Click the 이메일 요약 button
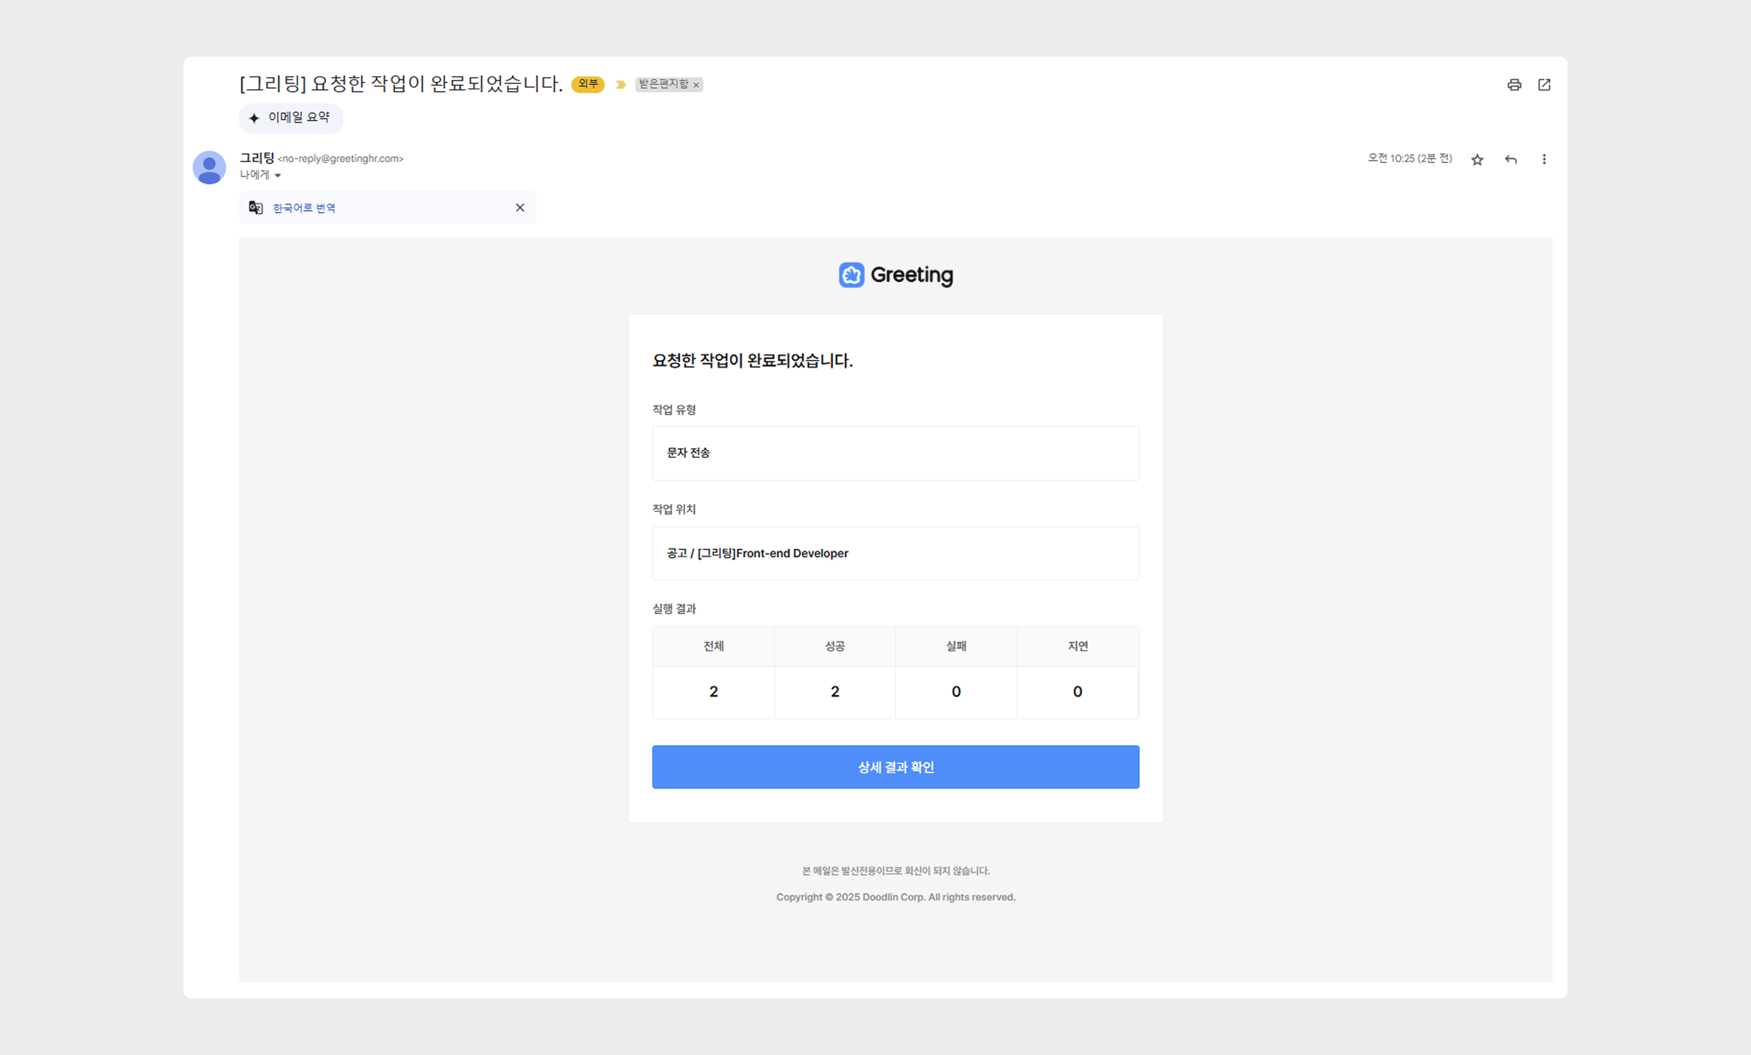This screenshot has width=1751, height=1055. click(x=291, y=117)
